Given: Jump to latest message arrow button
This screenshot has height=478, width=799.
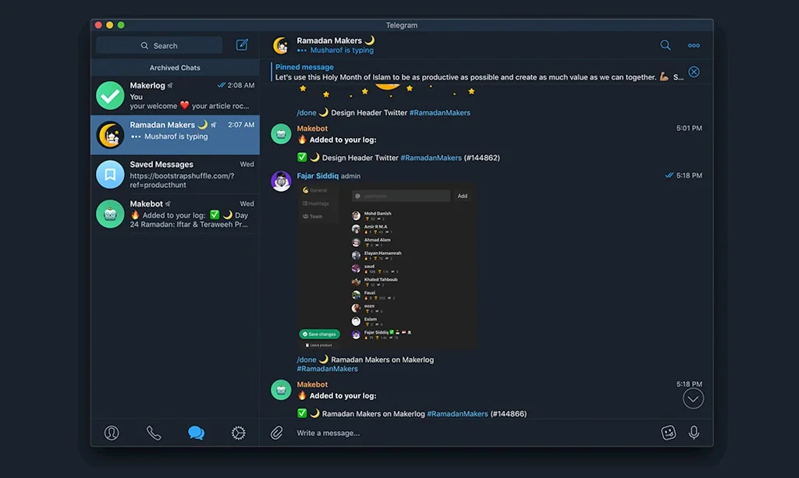Looking at the screenshot, I should tap(692, 398).
